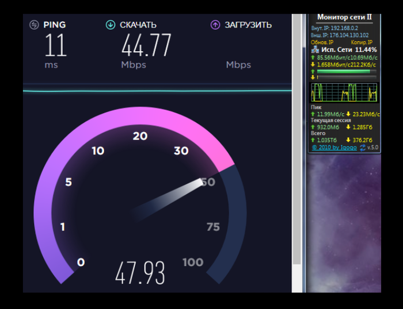This screenshot has height=309, width=403.
Task: Click yellow download arrow beside 1.658Мбит/с
Action: [x=313, y=64]
